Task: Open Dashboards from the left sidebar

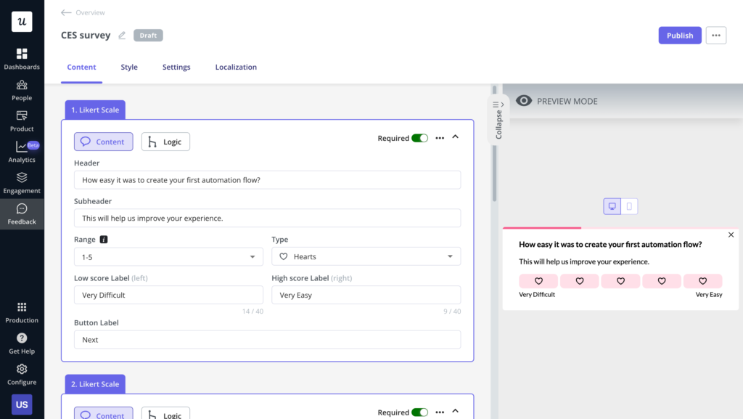Action: pyautogui.click(x=22, y=58)
